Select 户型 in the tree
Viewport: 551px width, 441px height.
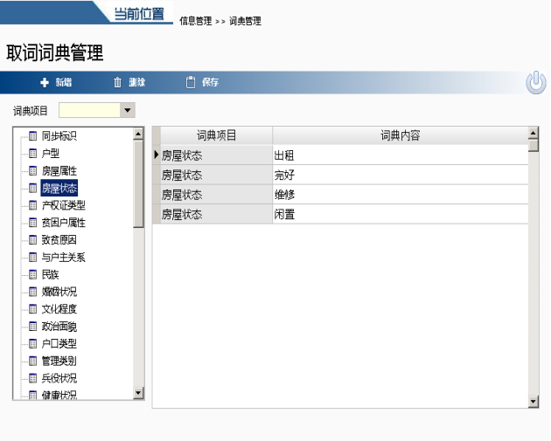(51, 154)
